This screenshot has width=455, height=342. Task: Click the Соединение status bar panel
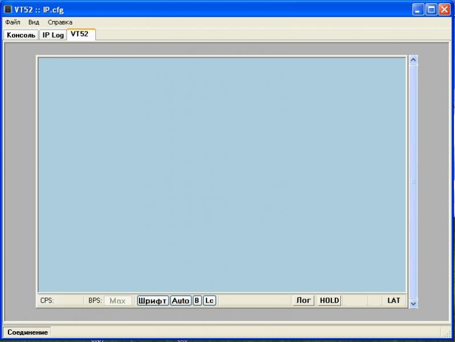27,332
